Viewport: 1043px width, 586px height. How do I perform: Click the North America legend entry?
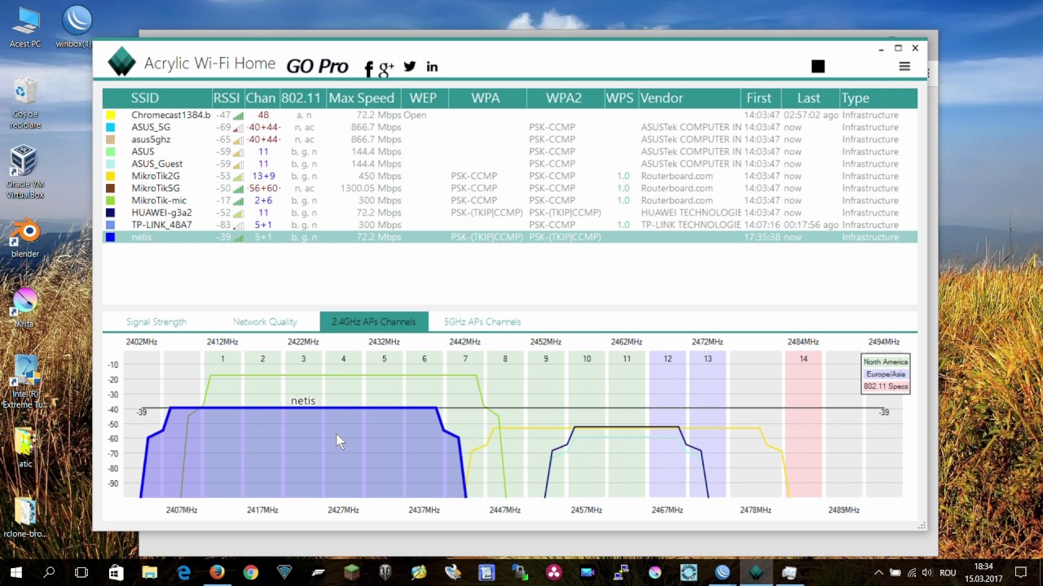(x=886, y=362)
